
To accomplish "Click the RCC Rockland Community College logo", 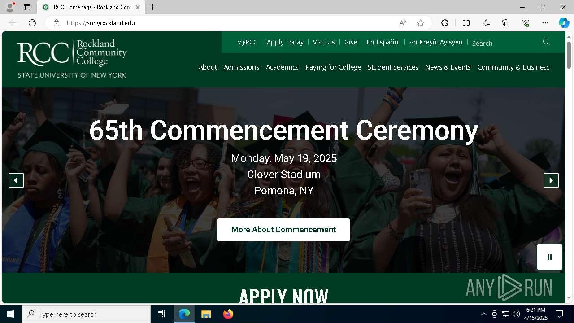I will (72, 59).
